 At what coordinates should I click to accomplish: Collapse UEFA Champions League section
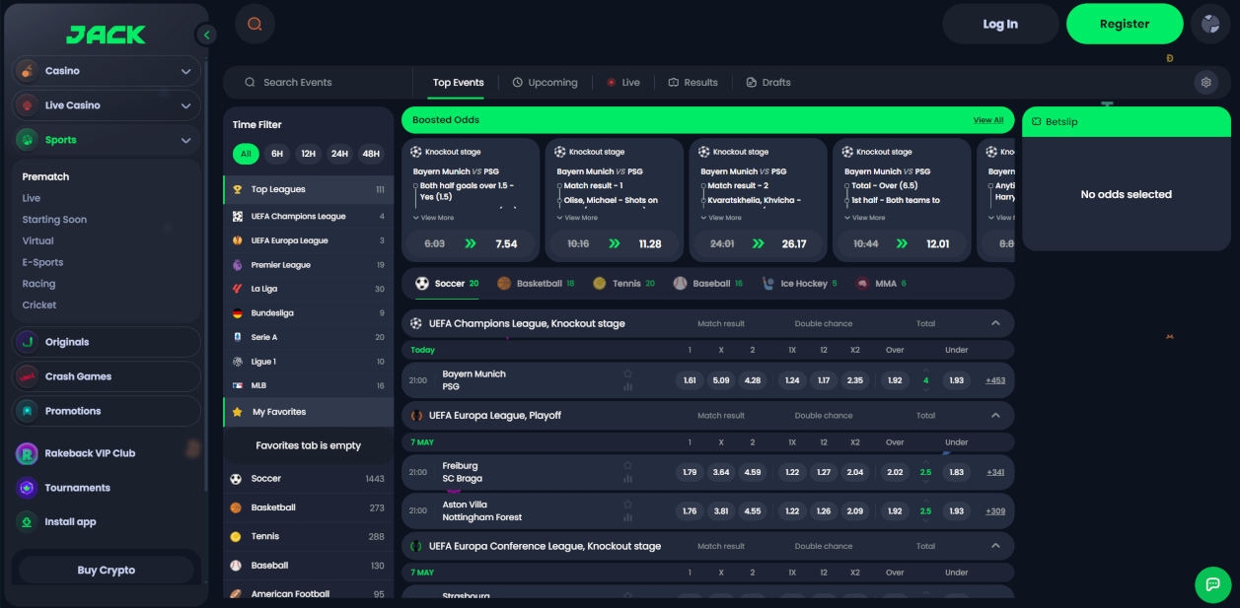click(x=995, y=323)
